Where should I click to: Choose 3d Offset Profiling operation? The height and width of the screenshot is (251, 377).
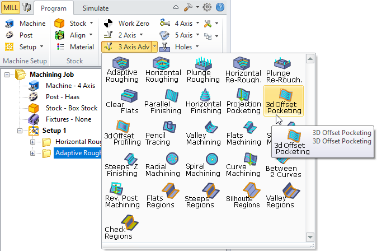pos(122,133)
